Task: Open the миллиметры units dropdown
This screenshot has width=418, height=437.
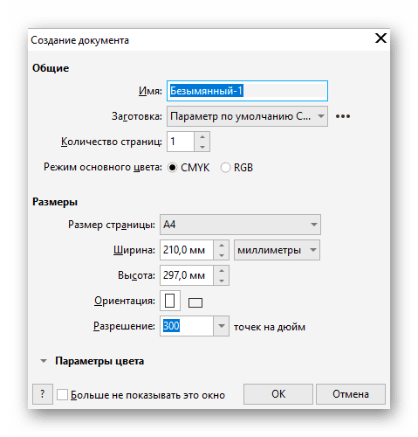Action: point(277,250)
